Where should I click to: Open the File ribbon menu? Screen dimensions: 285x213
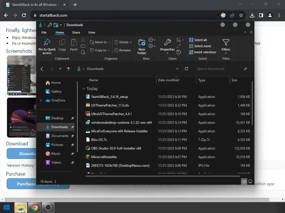click(x=44, y=32)
